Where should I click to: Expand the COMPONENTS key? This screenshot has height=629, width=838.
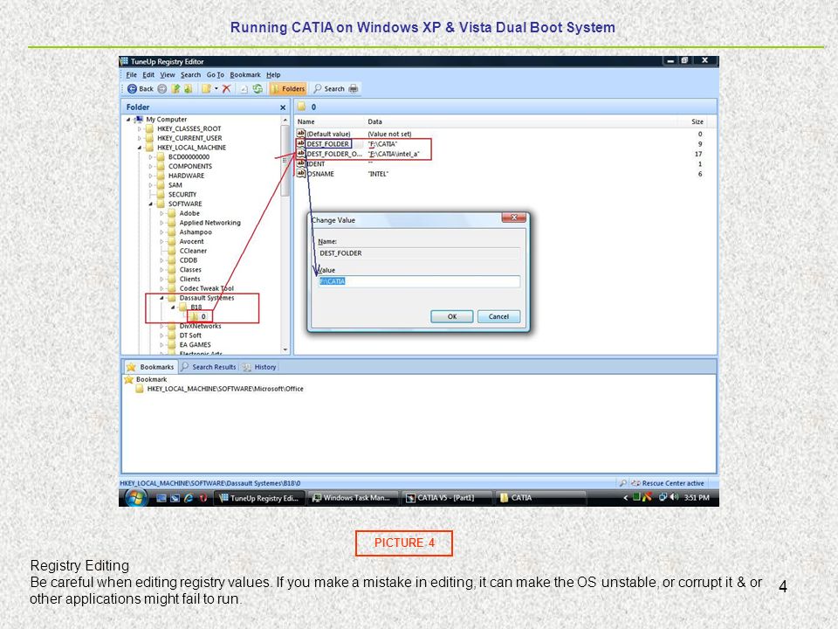[x=151, y=166]
